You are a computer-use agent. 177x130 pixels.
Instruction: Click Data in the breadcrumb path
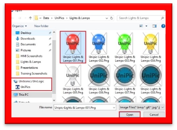click(46, 18)
